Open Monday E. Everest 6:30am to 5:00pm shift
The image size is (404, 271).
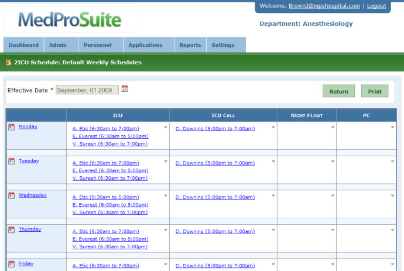coord(110,136)
